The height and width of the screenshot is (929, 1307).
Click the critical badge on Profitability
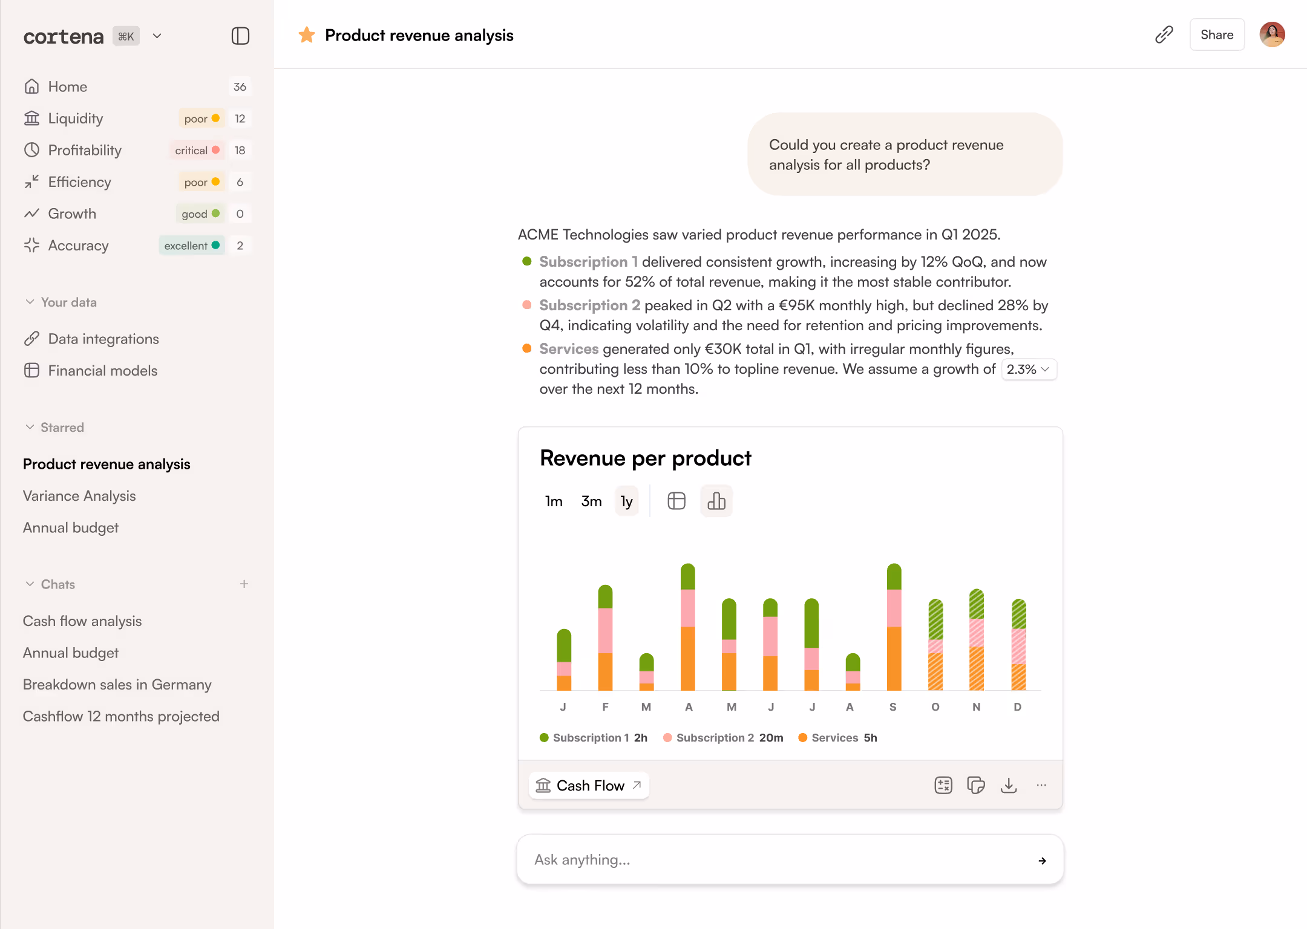pyautogui.click(x=197, y=150)
